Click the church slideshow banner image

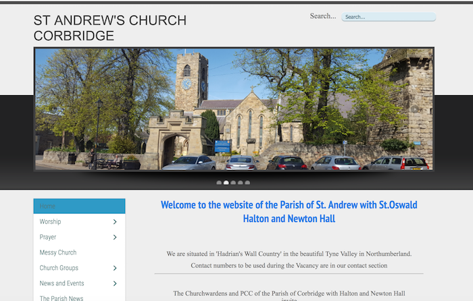pos(234,109)
